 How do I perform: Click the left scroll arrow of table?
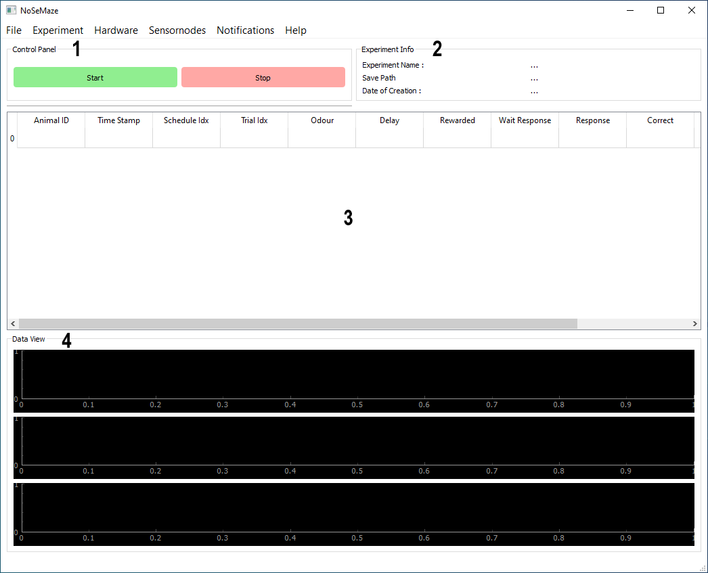(x=13, y=323)
